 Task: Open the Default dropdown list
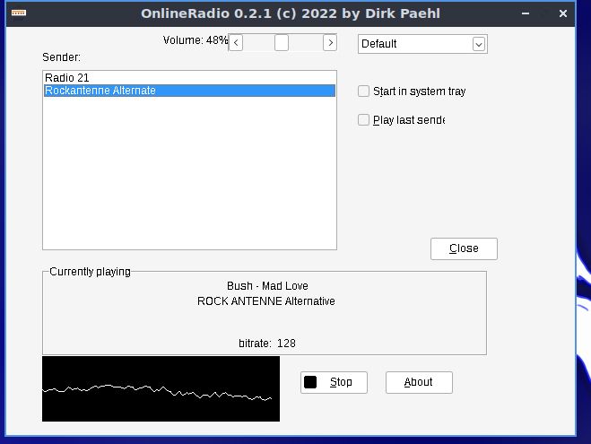(422, 44)
